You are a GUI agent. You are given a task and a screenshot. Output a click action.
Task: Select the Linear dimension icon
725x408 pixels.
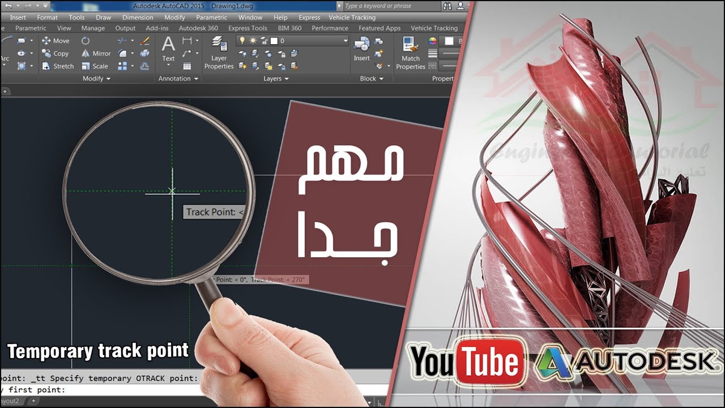187,41
